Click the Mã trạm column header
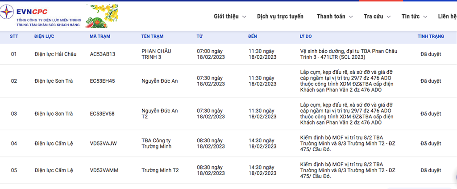 (100, 36)
